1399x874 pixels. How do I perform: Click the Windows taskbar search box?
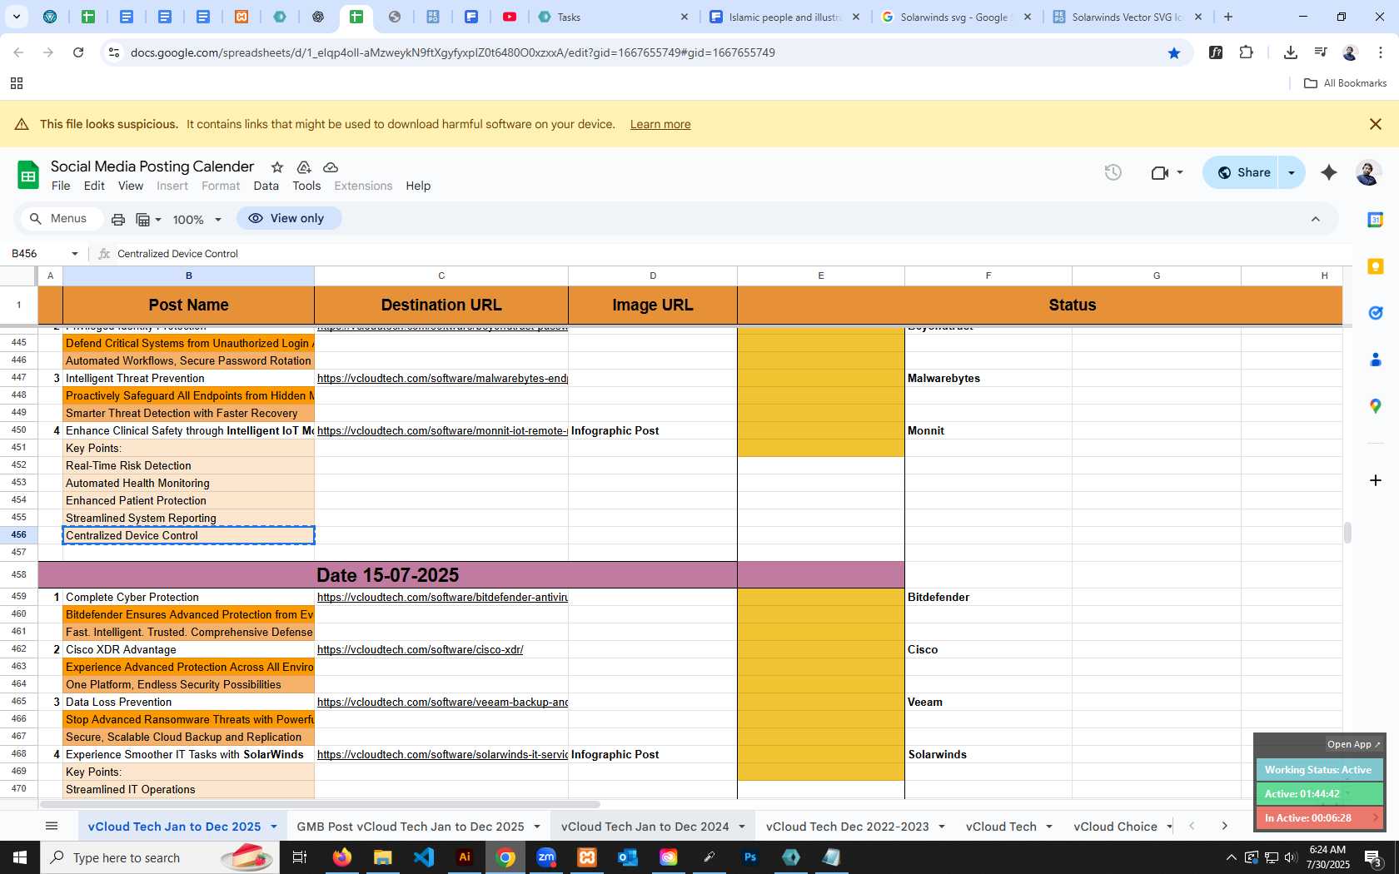[x=158, y=857]
